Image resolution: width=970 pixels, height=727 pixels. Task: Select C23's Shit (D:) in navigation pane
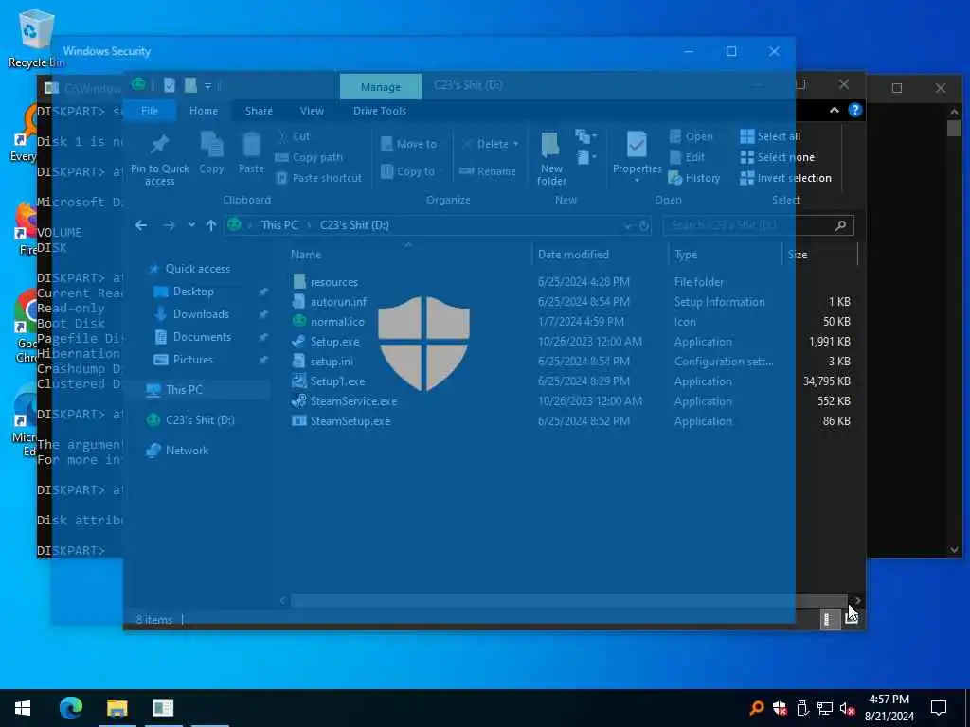coord(199,419)
